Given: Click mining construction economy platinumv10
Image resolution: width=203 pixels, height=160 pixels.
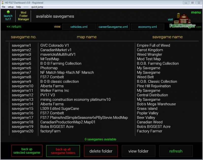Looking at the screenshot, I should [x=75, y=99].
